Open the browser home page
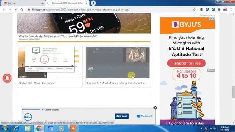Image resolution: width=235 pixels, height=132 pixels. [22, 10]
